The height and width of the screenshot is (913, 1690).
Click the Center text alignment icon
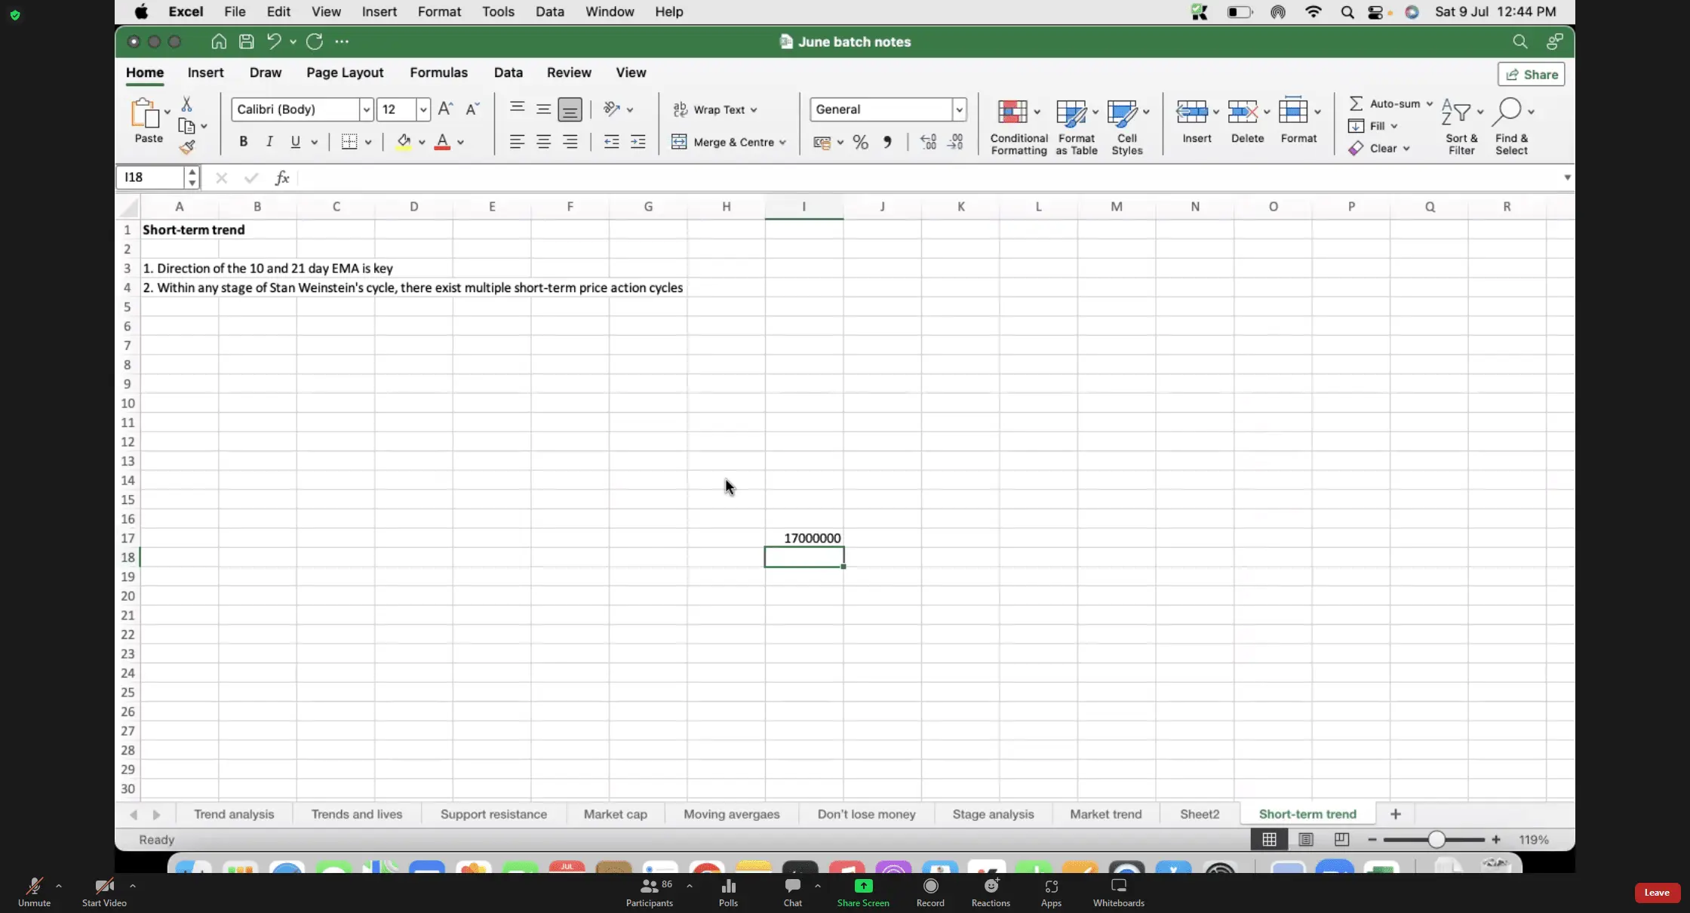pos(543,142)
